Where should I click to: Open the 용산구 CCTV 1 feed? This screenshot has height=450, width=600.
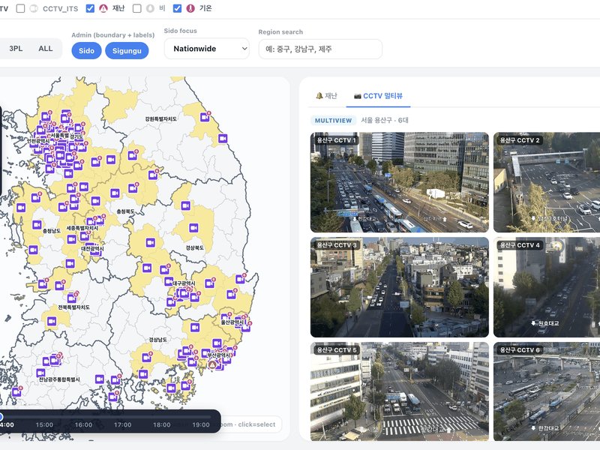pyautogui.click(x=400, y=182)
